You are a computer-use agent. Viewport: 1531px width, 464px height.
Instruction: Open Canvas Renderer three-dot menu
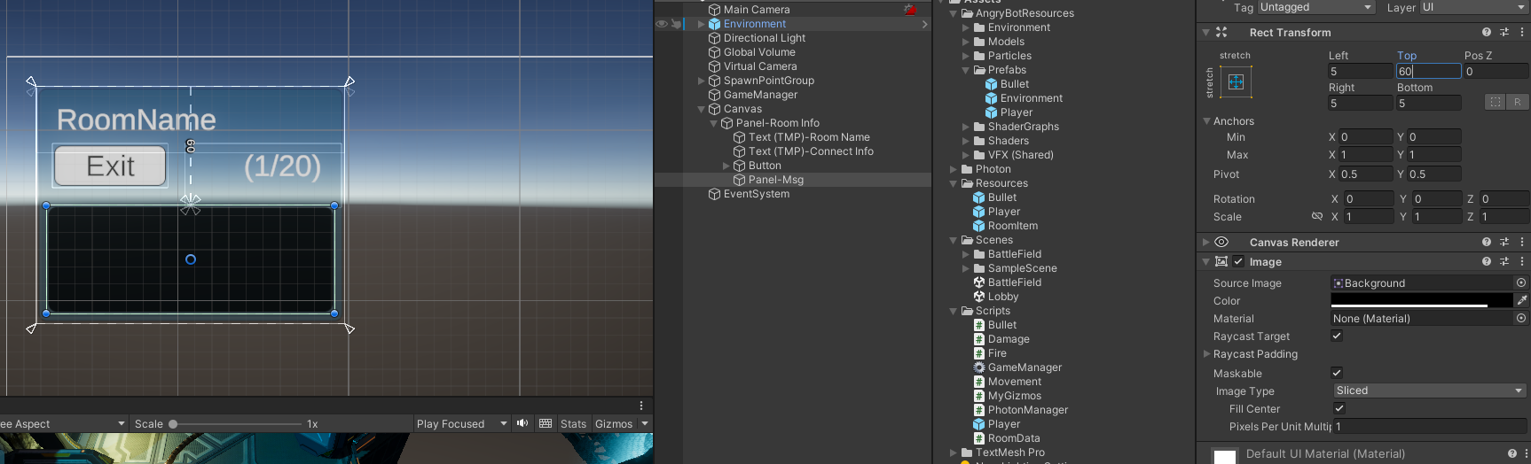click(x=1522, y=242)
